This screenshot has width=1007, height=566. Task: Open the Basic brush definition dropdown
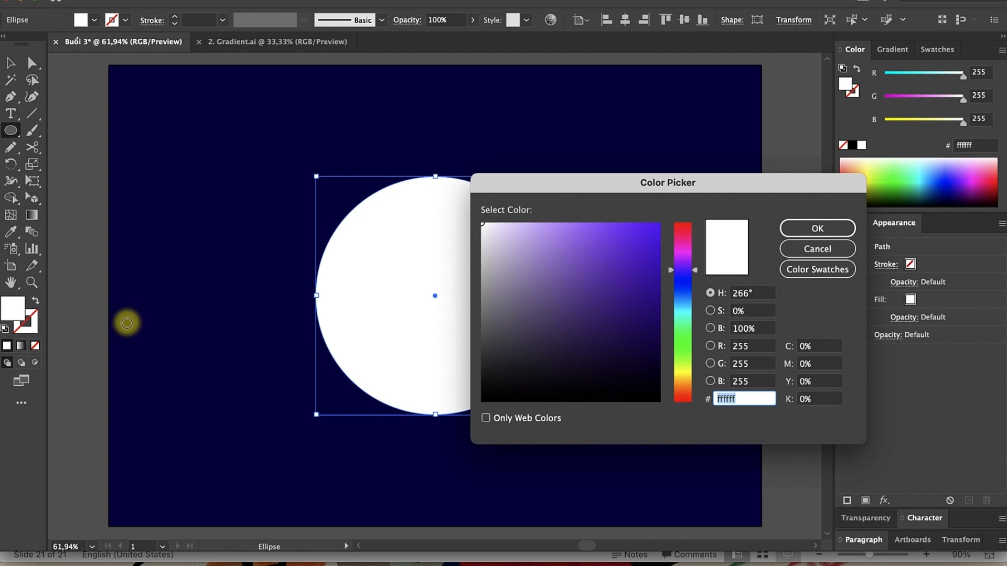coord(382,20)
